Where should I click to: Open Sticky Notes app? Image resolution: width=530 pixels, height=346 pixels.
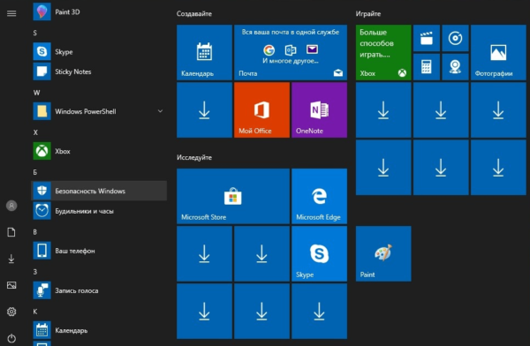99,71
